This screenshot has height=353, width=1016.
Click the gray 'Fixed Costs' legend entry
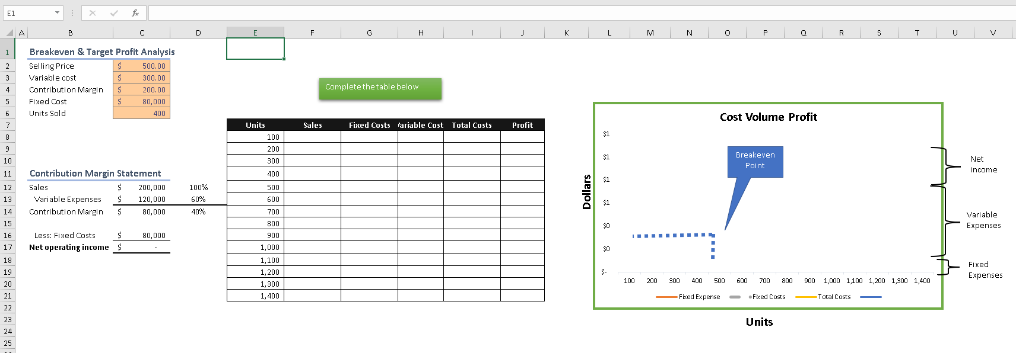point(757,297)
